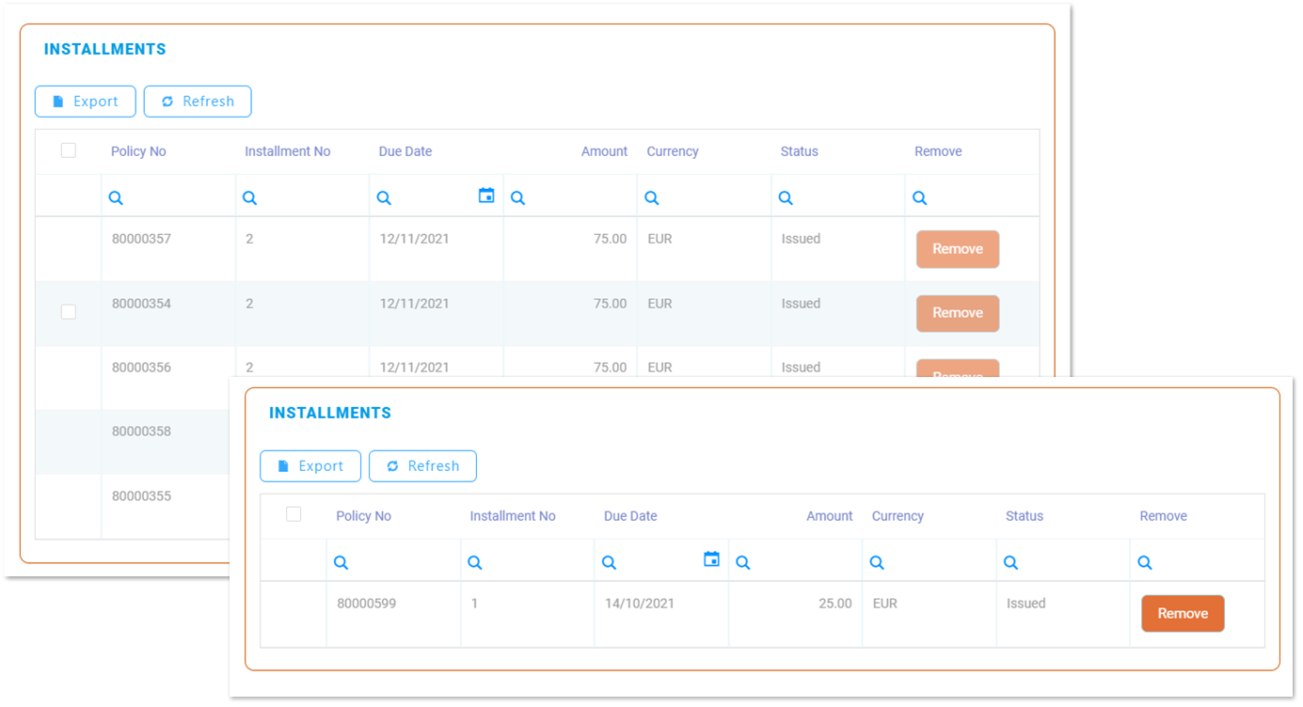Click Status filter search icon in front panel

[x=1011, y=563]
